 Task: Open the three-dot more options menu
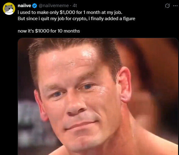(x=175, y=6)
